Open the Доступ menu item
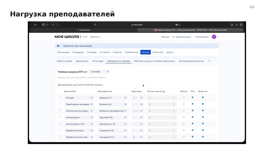Viewport: 274px width, 154px height. [170, 52]
